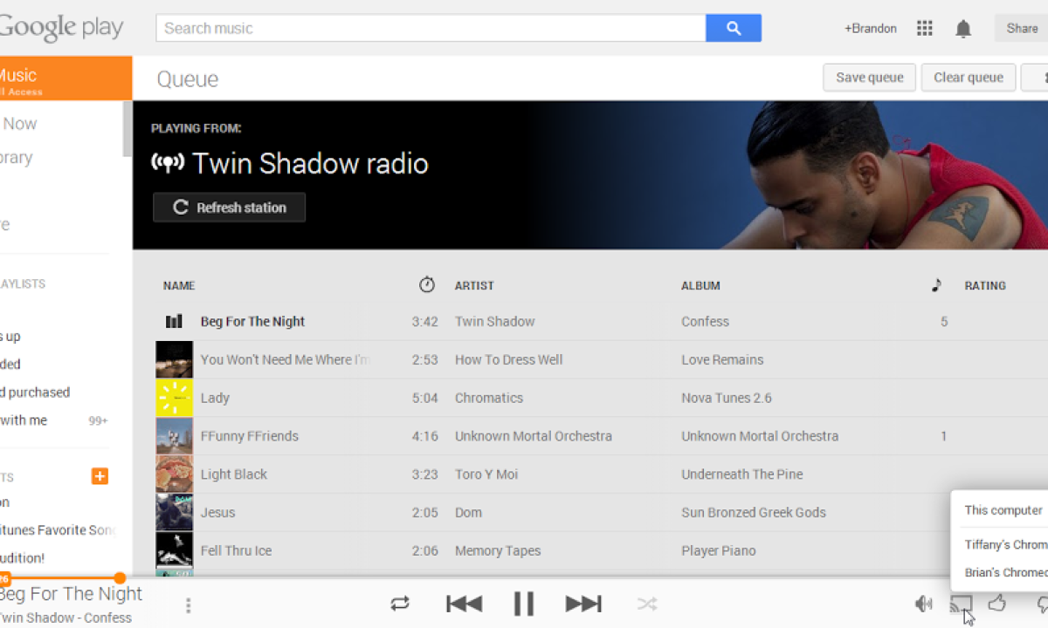The width and height of the screenshot is (1048, 628).
Task: Click the Memory Tapes artist
Action: click(x=498, y=551)
